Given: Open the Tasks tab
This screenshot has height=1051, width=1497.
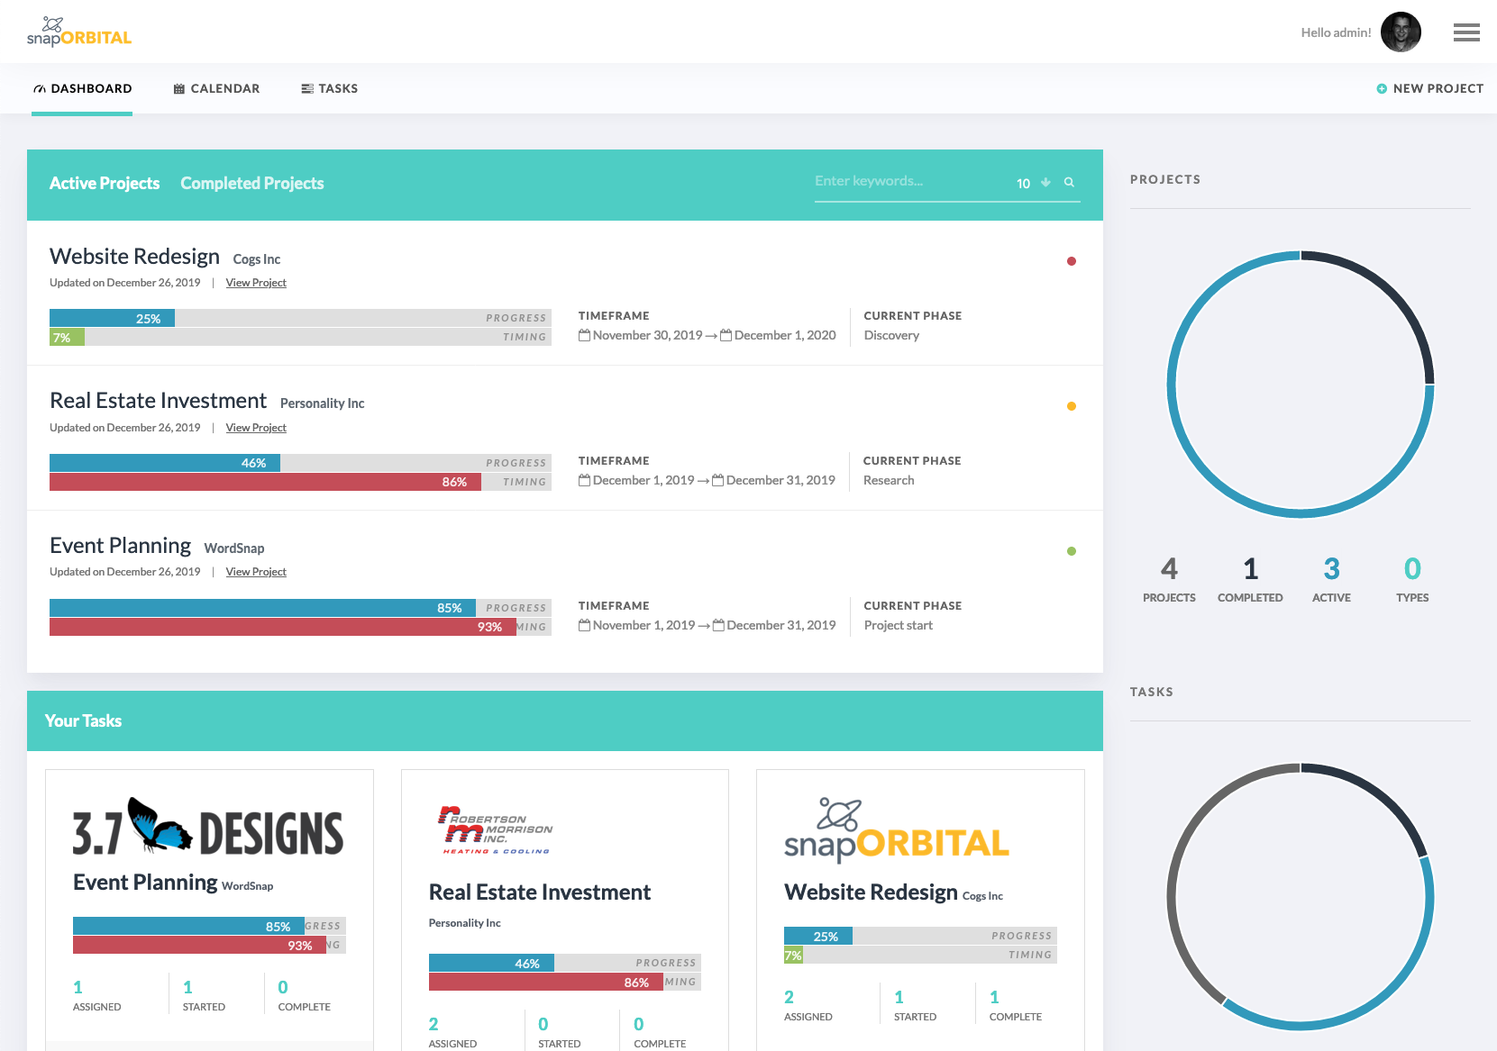Looking at the screenshot, I should tap(329, 88).
